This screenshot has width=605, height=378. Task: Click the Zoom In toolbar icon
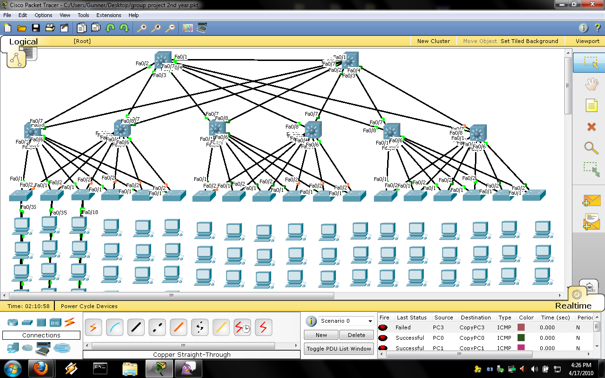pos(142,28)
